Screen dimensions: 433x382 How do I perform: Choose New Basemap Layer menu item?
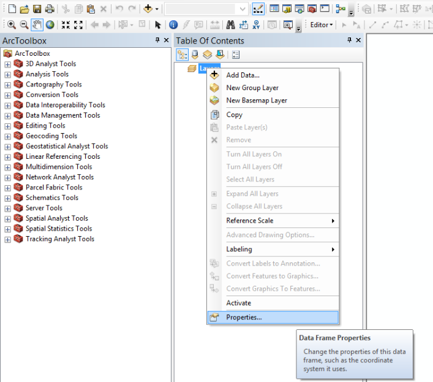click(273, 101)
